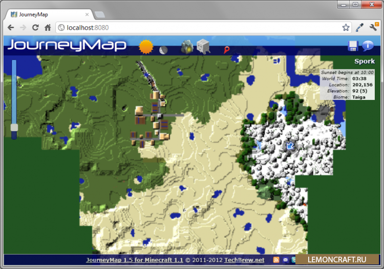This screenshot has height=269, width=384.
Task: Save map image with floppy disk icon
Action: [x=353, y=46]
